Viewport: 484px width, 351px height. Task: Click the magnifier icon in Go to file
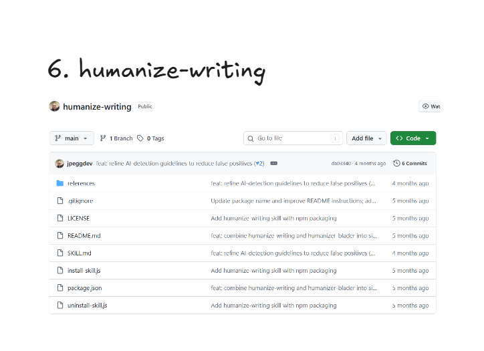(x=251, y=138)
